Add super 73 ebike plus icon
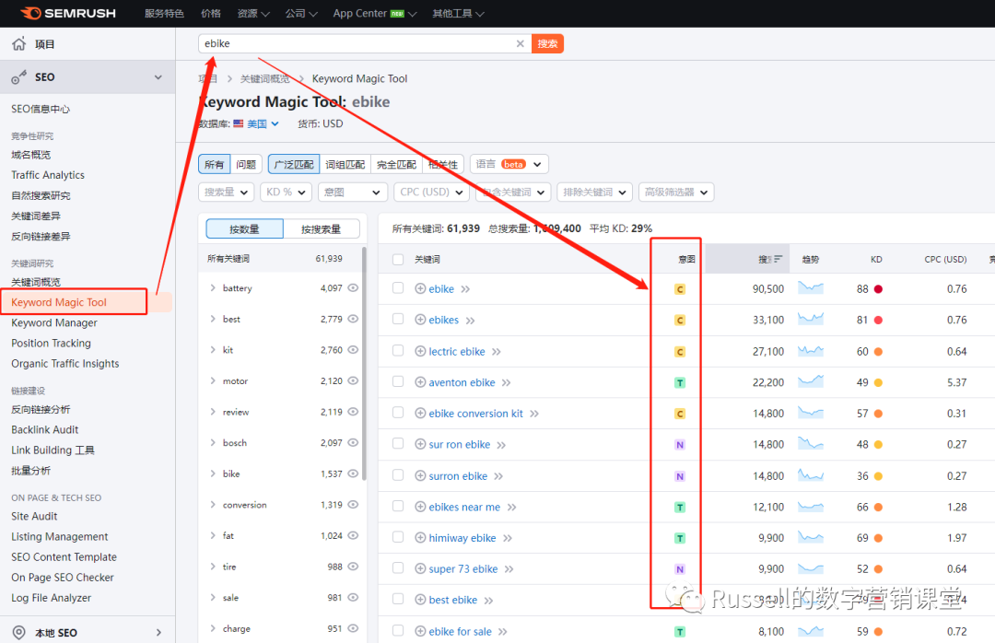Image resolution: width=995 pixels, height=643 pixels. point(420,568)
